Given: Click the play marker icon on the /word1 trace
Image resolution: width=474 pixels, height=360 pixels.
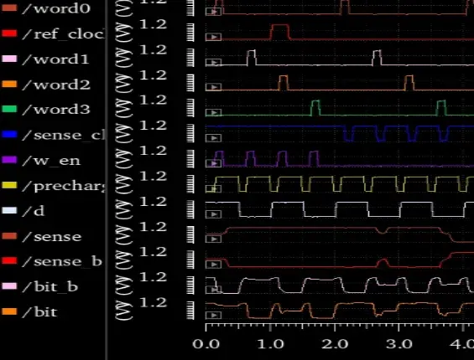Looking at the screenshot, I should tap(213, 63).
